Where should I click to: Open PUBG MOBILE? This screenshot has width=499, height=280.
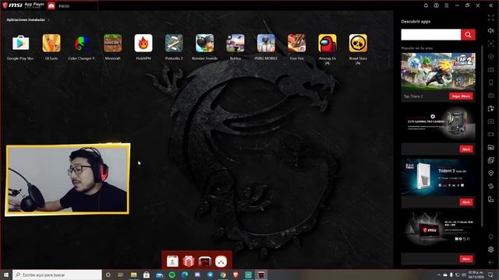click(x=266, y=44)
